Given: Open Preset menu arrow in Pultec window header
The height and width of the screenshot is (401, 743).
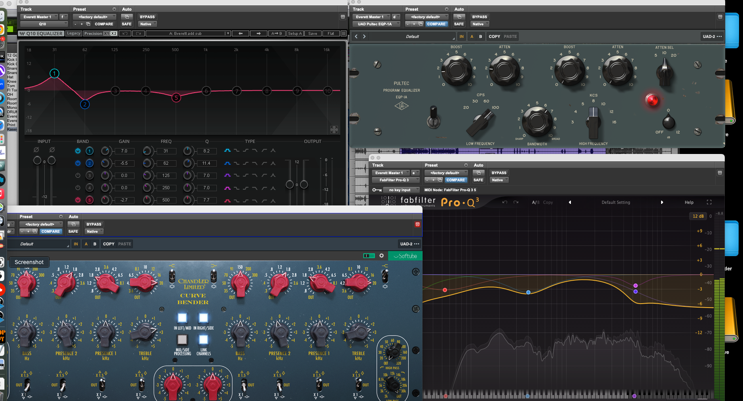Looking at the screenshot, I should pos(447,9).
